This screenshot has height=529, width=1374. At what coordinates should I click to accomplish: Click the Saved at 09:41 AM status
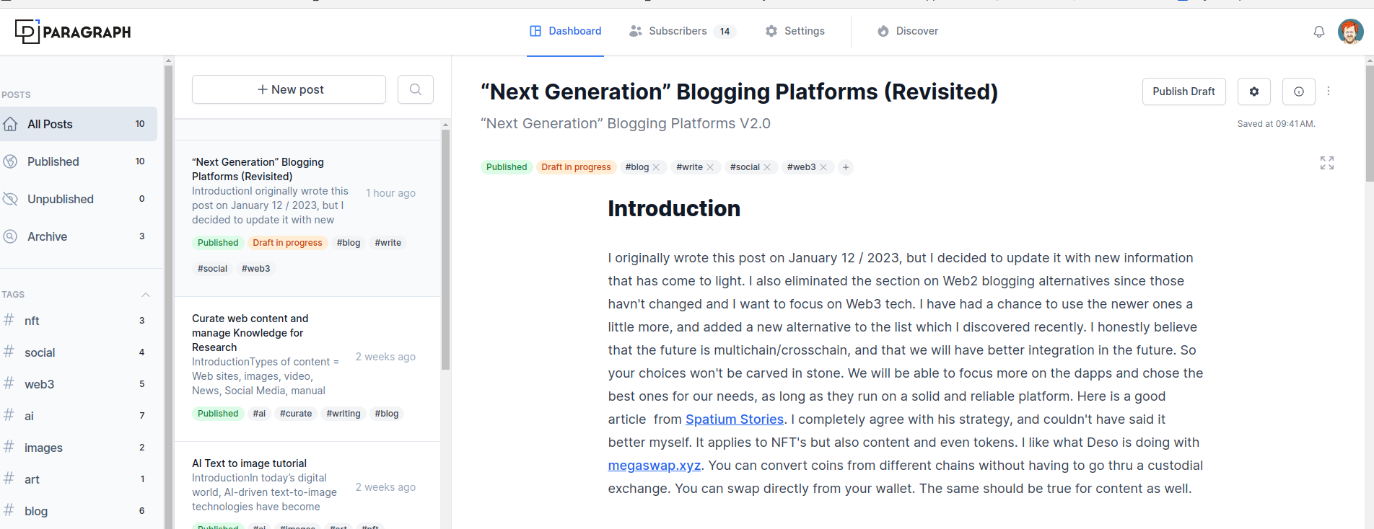coord(1276,124)
